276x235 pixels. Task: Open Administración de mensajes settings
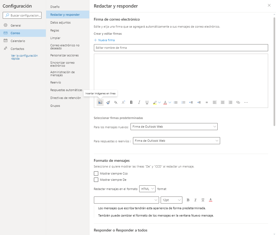tap(68, 74)
